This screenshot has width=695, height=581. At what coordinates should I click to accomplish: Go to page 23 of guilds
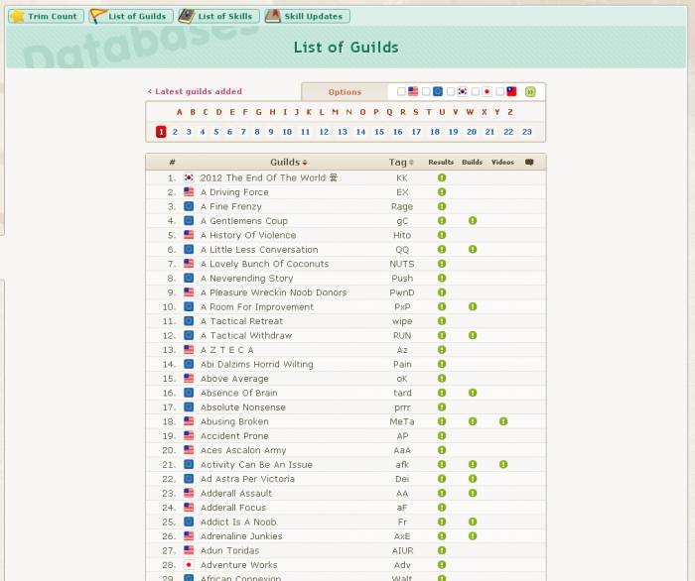click(526, 132)
